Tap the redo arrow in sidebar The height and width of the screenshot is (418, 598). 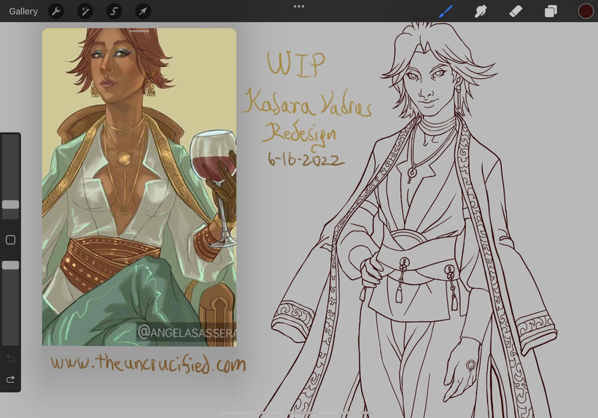coord(10,379)
